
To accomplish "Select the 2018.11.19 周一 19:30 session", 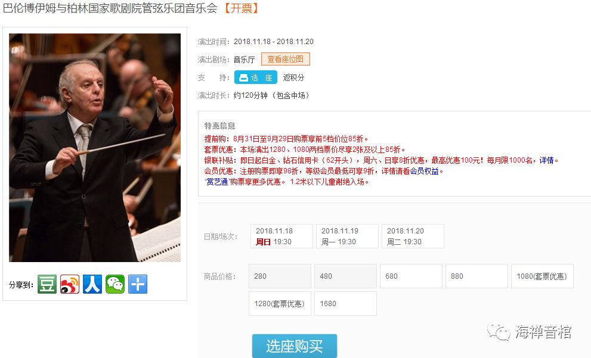I will (347, 236).
